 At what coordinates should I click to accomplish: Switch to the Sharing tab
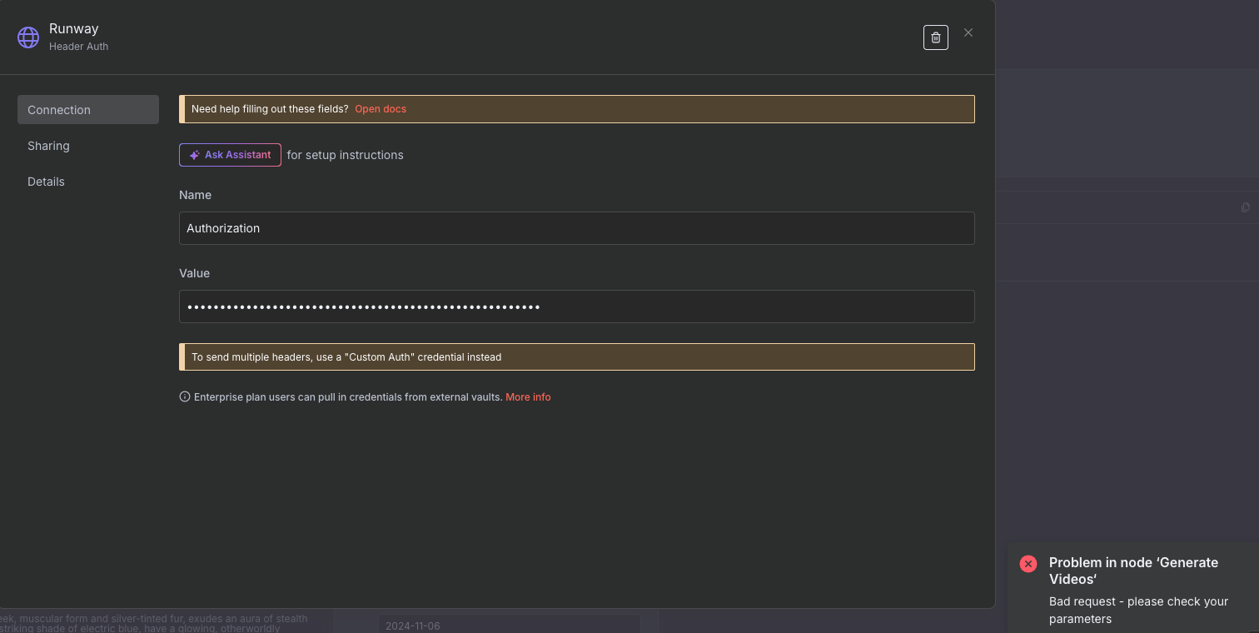pos(48,145)
